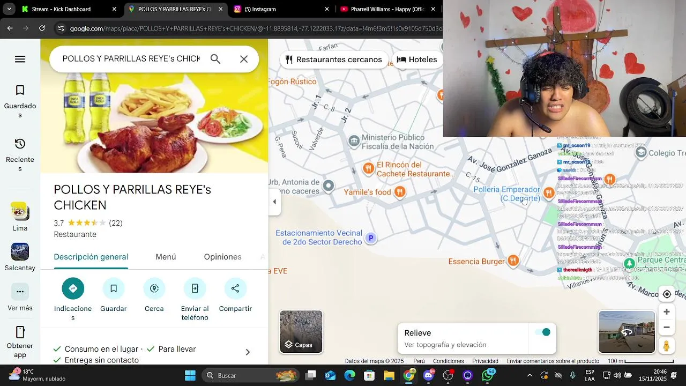
Task: Collapse the side panel arrow
Action: tap(274, 202)
